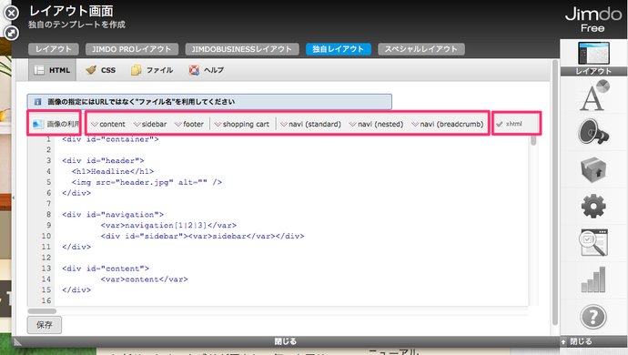Image resolution: width=628 pixels, height=355 pixels.
Task: Select the HTML editor tab
Action: pyautogui.click(x=52, y=70)
